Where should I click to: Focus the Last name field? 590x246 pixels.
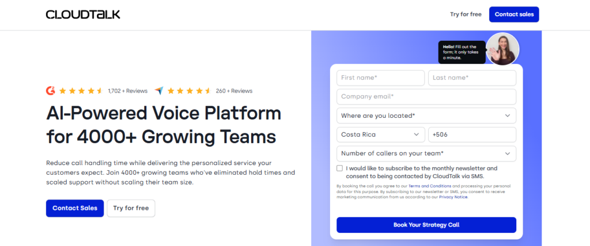(x=472, y=78)
